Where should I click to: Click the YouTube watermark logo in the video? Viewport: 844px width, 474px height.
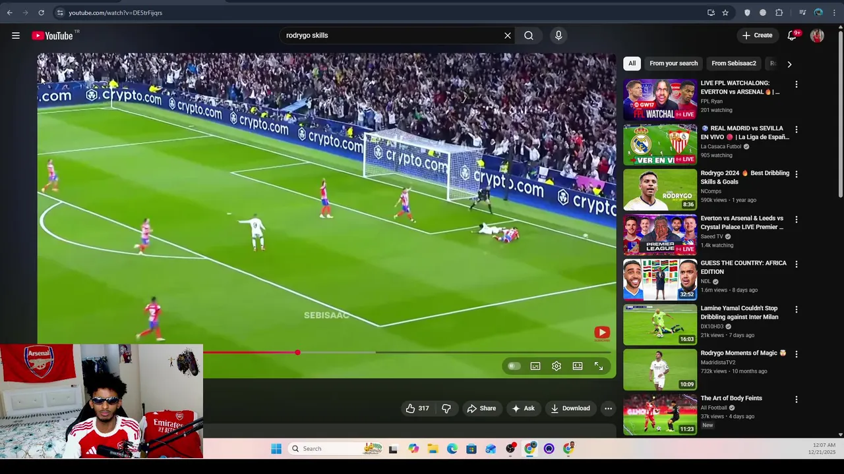(602, 332)
